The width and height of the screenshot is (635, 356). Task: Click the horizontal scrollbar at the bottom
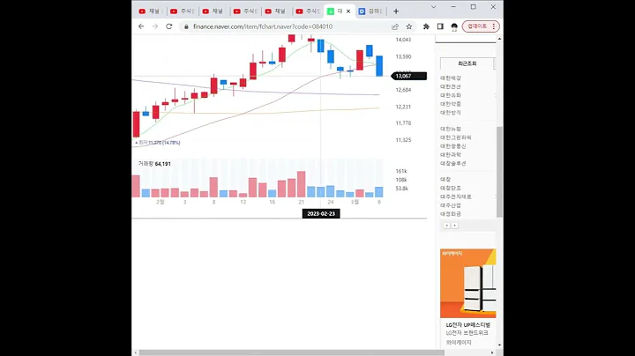pos(292,352)
